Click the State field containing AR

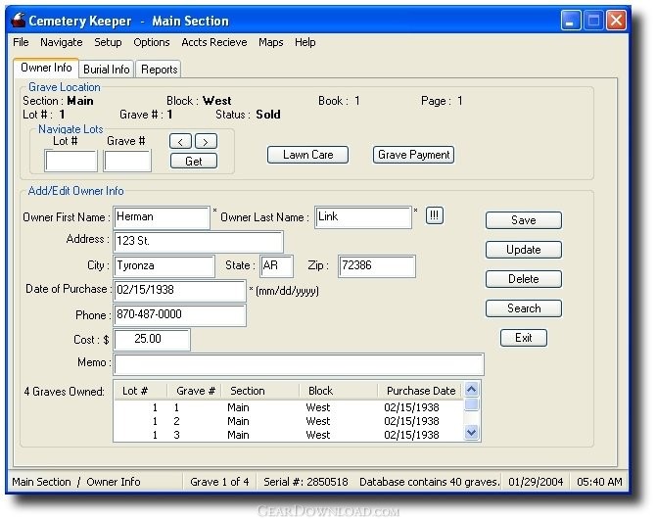click(x=276, y=266)
